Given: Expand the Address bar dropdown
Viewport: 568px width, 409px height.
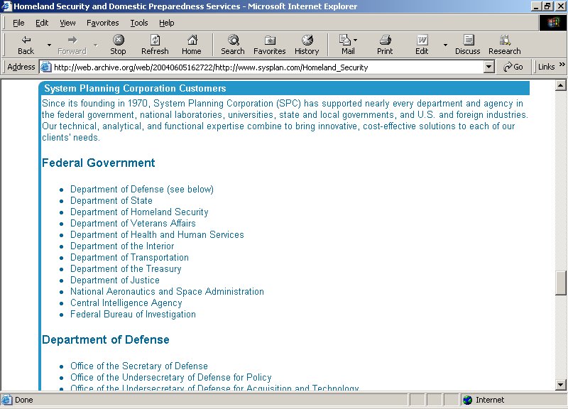Looking at the screenshot, I should [x=488, y=67].
